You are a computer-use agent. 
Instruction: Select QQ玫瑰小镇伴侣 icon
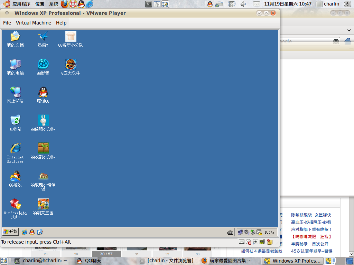click(43, 181)
